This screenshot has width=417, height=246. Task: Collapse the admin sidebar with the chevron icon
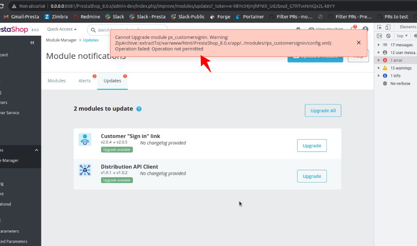(x=32, y=42)
